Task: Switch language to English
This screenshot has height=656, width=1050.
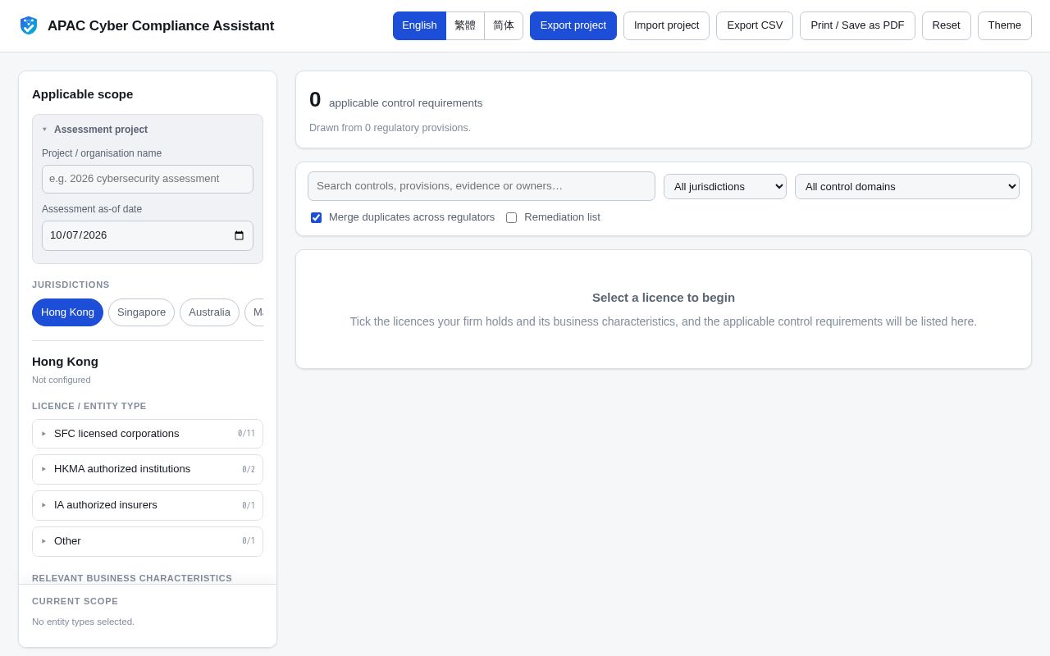Action: [419, 25]
